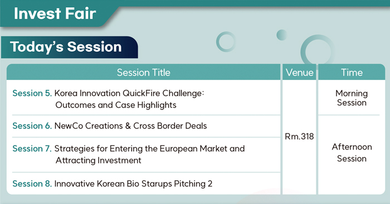This screenshot has height=204, width=390.
Task: Click the small solid teal circle decoration
Action: pyautogui.click(x=282, y=35)
